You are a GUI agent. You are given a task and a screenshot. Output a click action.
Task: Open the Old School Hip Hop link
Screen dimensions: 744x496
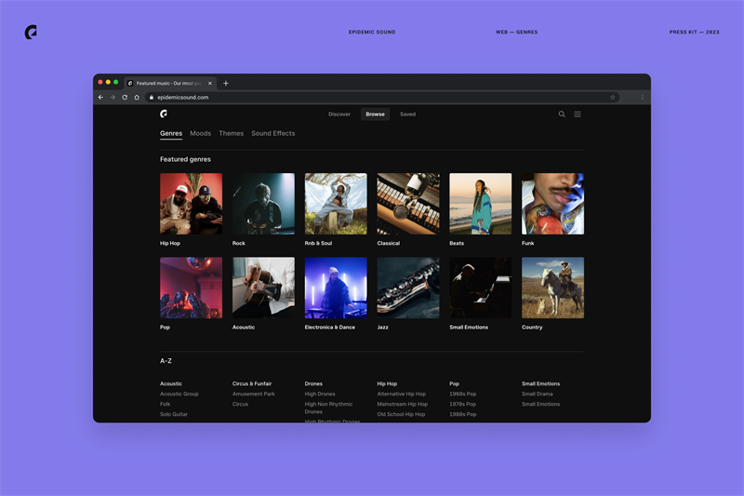tap(401, 414)
